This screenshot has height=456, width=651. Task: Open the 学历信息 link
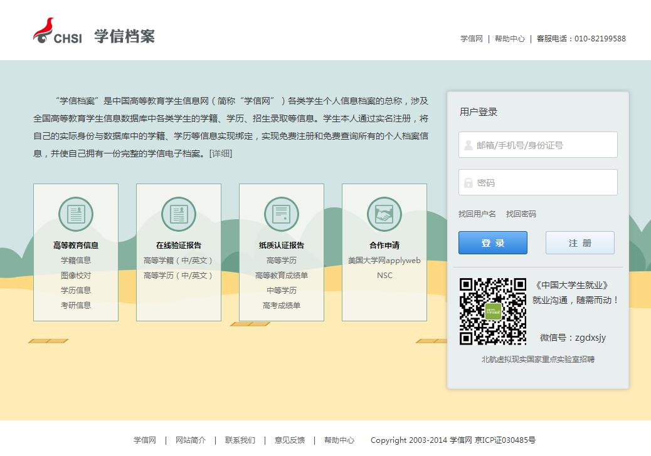pyautogui.click(x=76, y=290)
